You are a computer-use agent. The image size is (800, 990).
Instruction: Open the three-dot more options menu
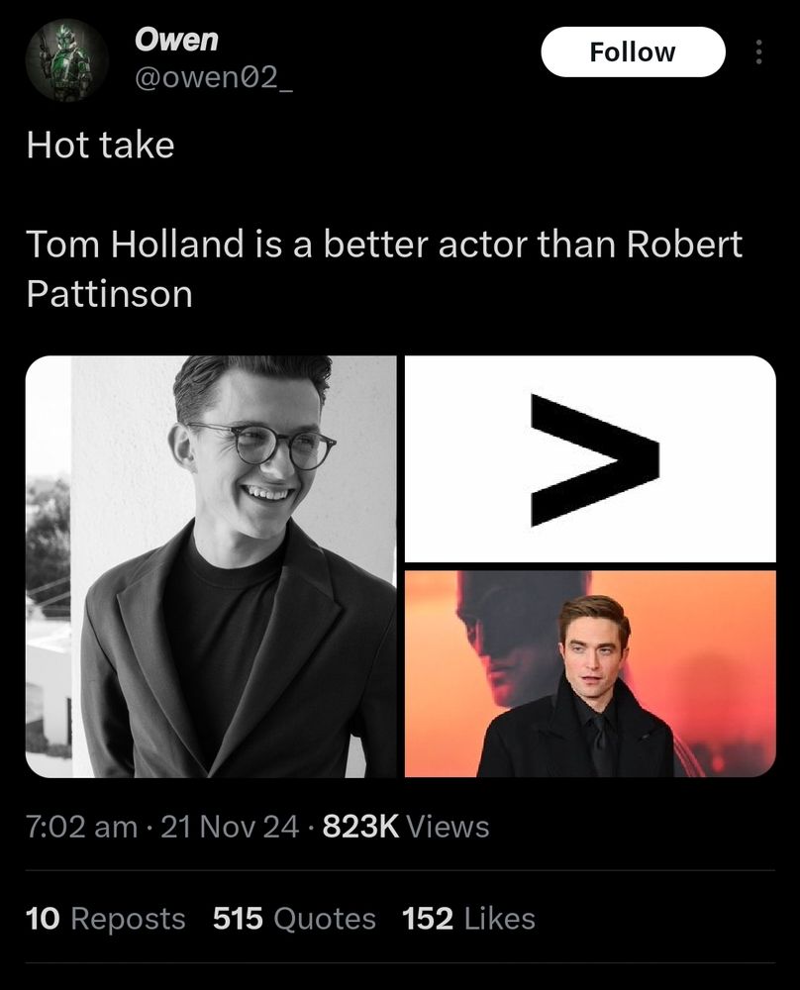(x=759, y=52)
